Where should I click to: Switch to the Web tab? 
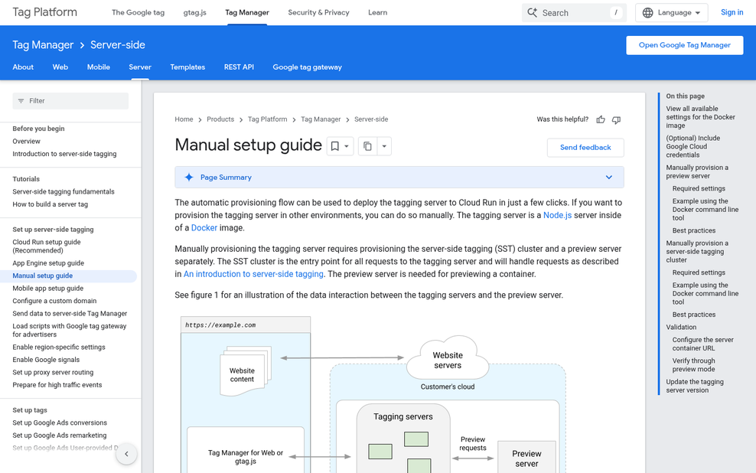coord(60,67)
